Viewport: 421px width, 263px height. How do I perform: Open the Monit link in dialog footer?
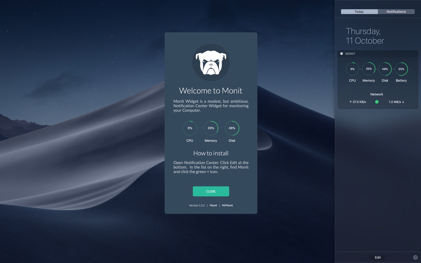coord(213,205)
